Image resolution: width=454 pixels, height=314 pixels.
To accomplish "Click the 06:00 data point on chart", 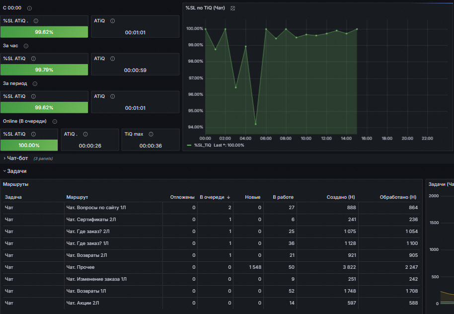I will (266, 29).
